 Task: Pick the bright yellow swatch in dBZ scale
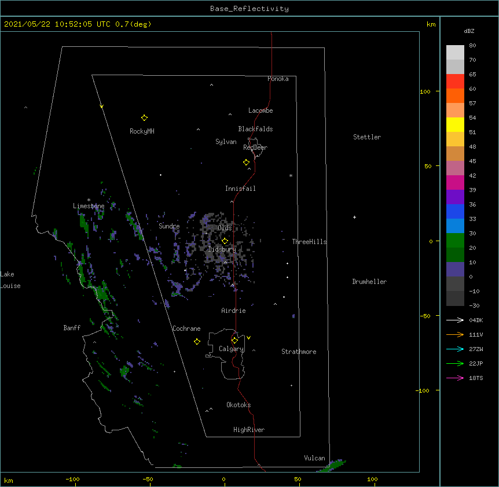click(x=455, y=124)
